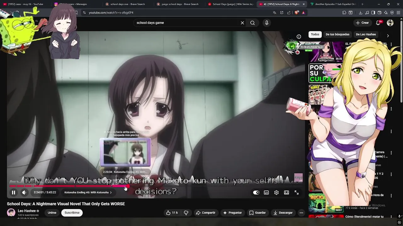Open options for the Kotonoha 35:32 video
The width and height of the screenshot is (403, 226).
391,45
